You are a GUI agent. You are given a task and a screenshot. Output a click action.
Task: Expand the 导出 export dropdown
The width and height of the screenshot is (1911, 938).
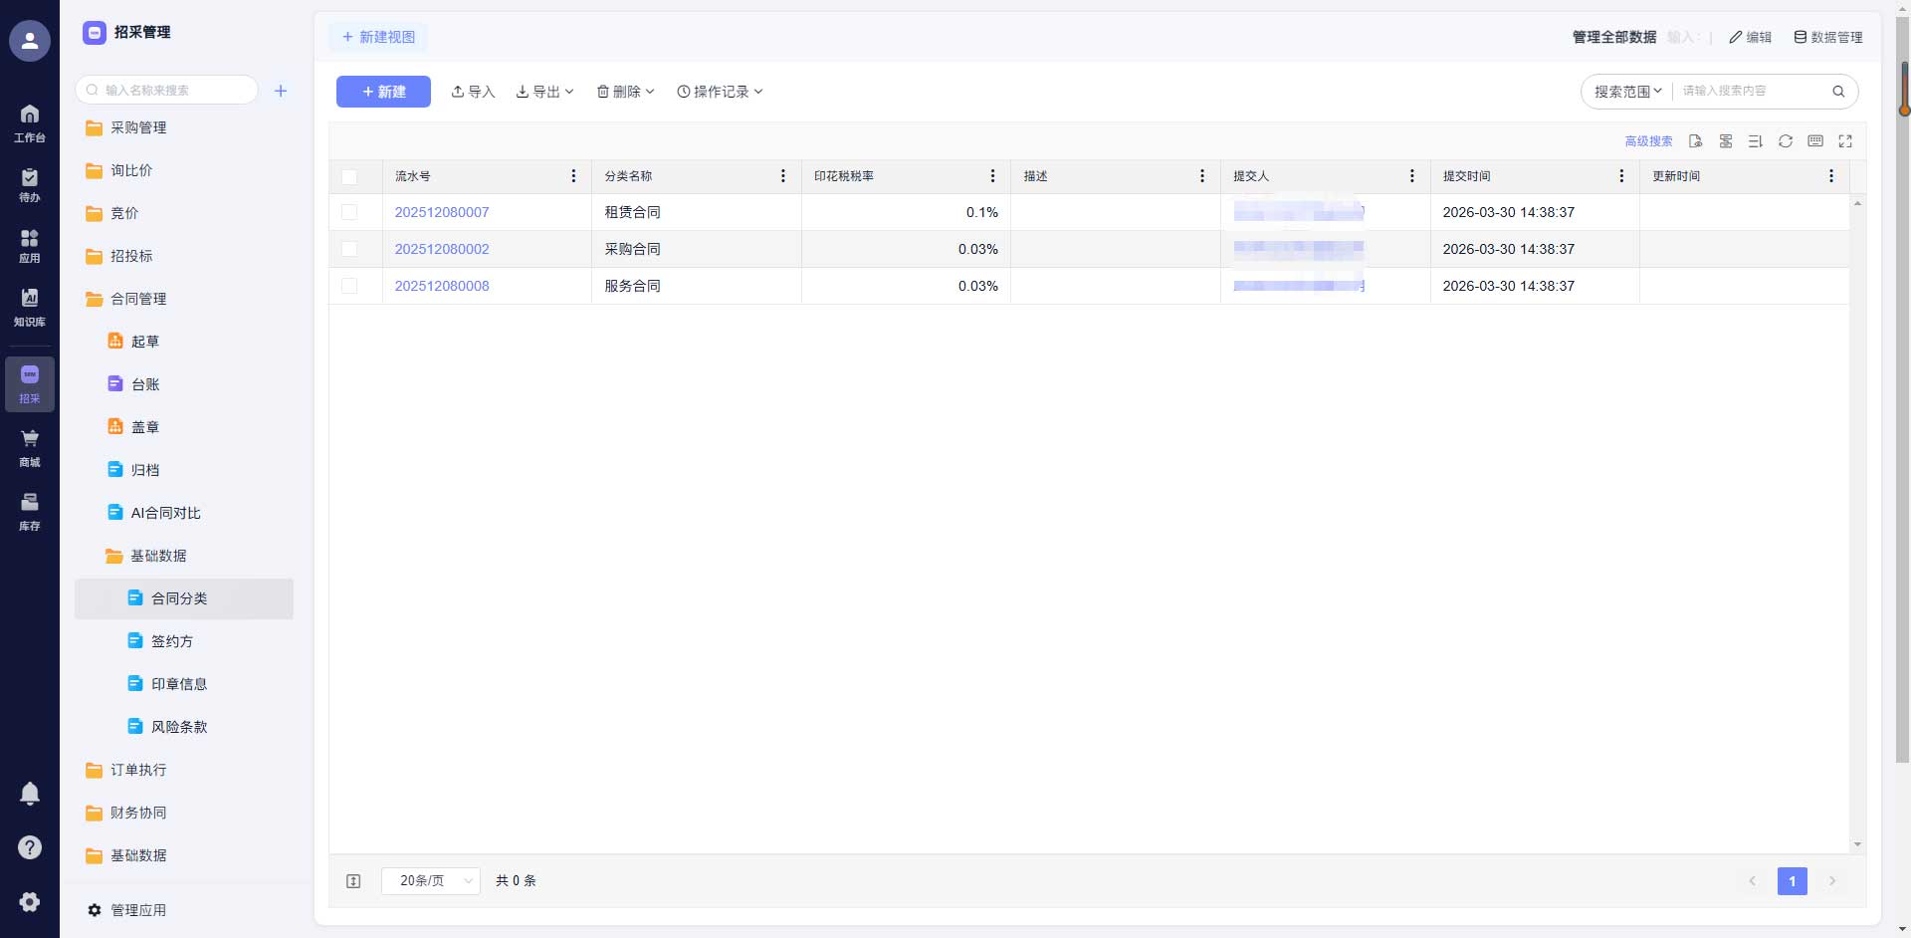coord(545,92)
